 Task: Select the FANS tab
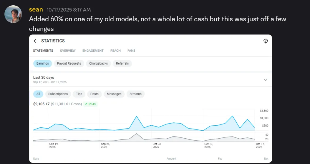pos(131,51)
